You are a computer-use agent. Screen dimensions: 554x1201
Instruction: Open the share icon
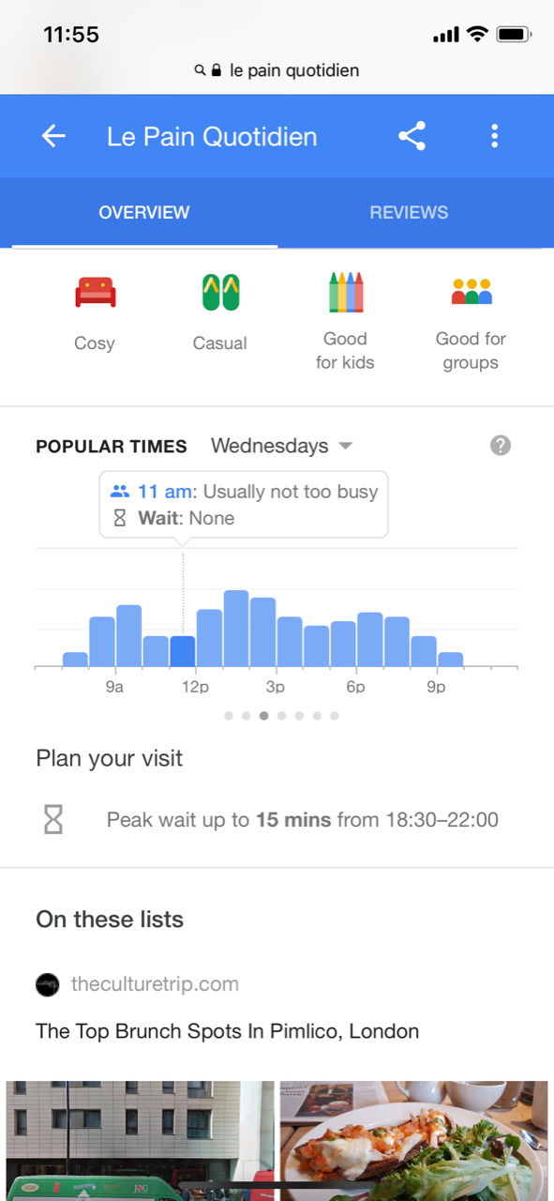[412, 137]
